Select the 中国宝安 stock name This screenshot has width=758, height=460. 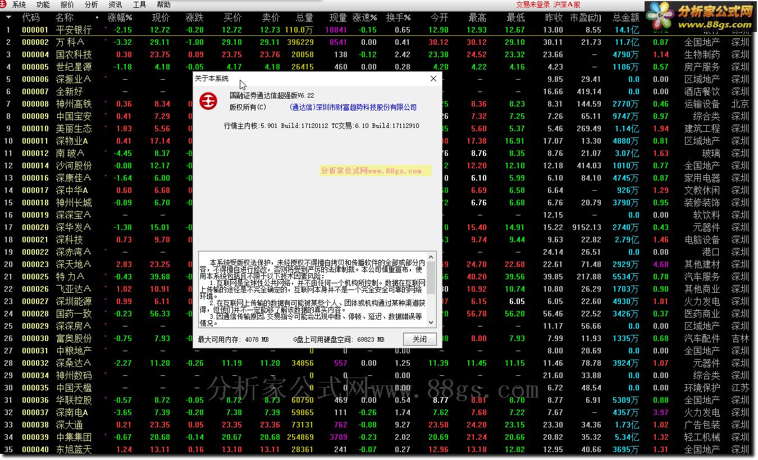[74, 116]
